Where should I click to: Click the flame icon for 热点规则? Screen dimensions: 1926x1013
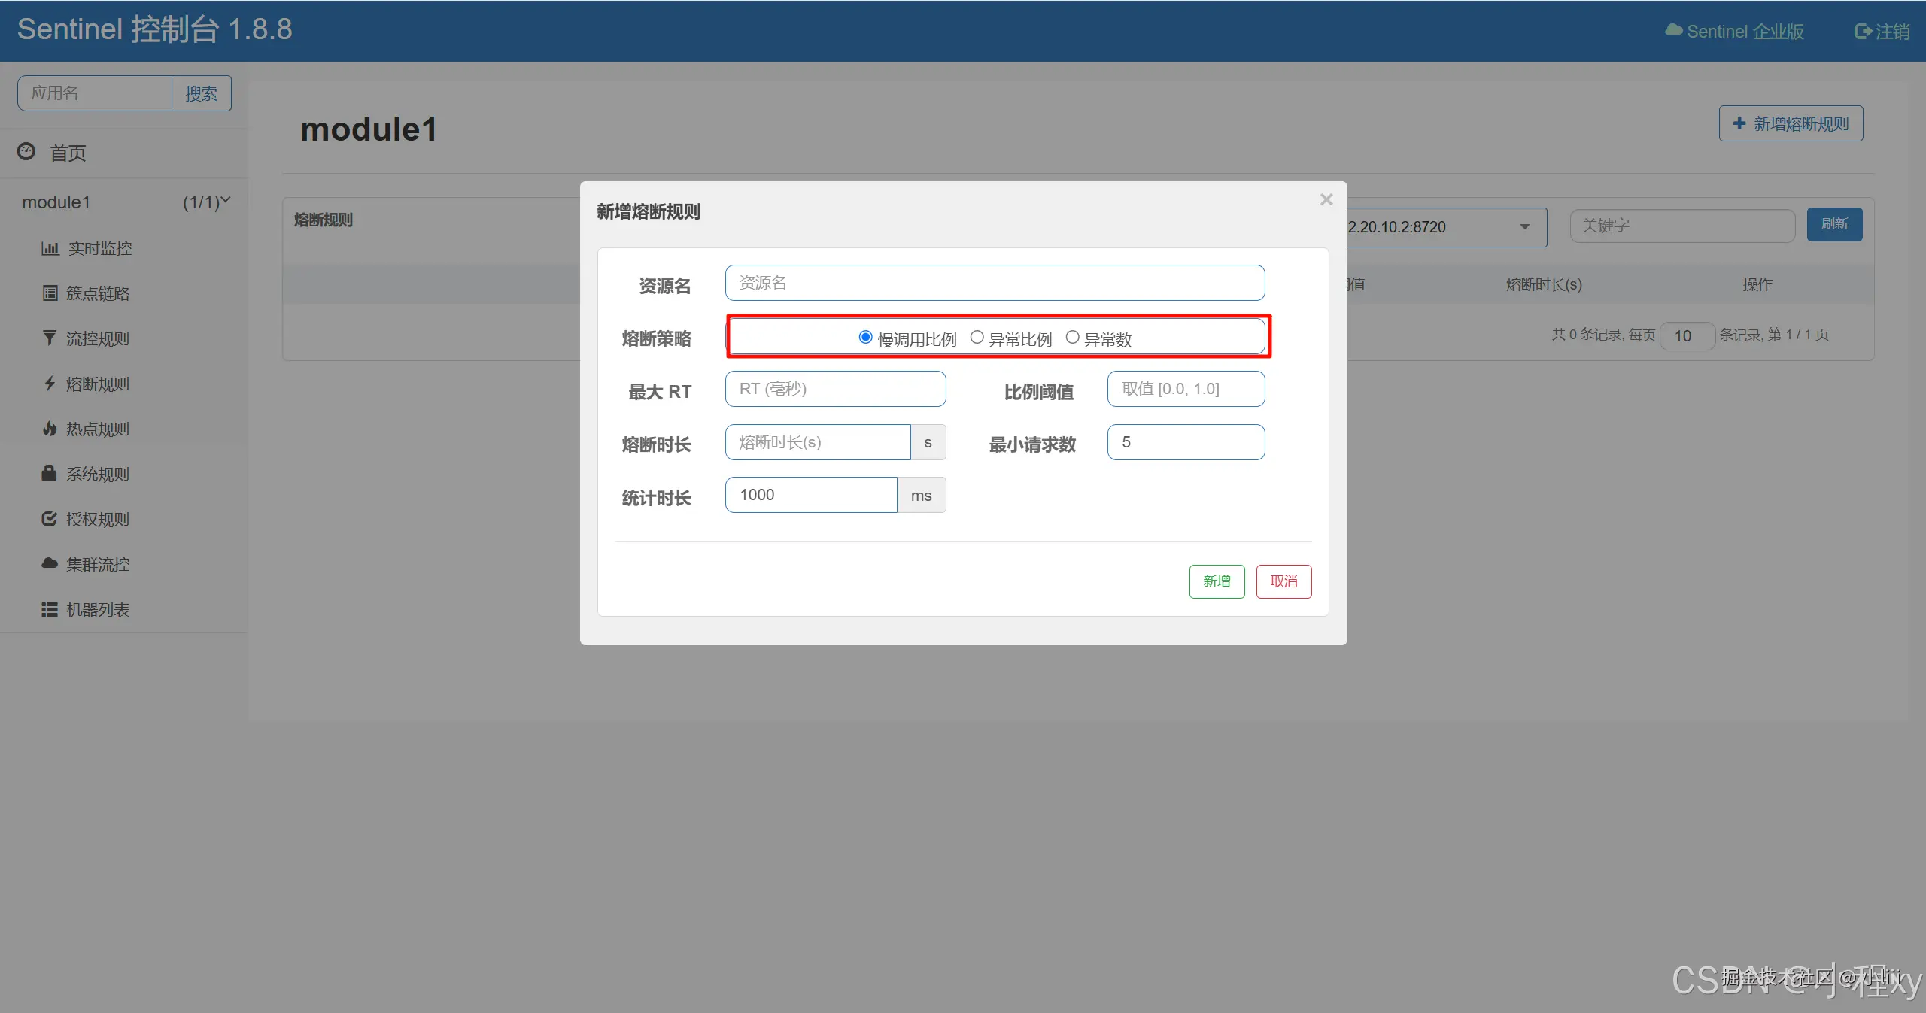point(50,429)
